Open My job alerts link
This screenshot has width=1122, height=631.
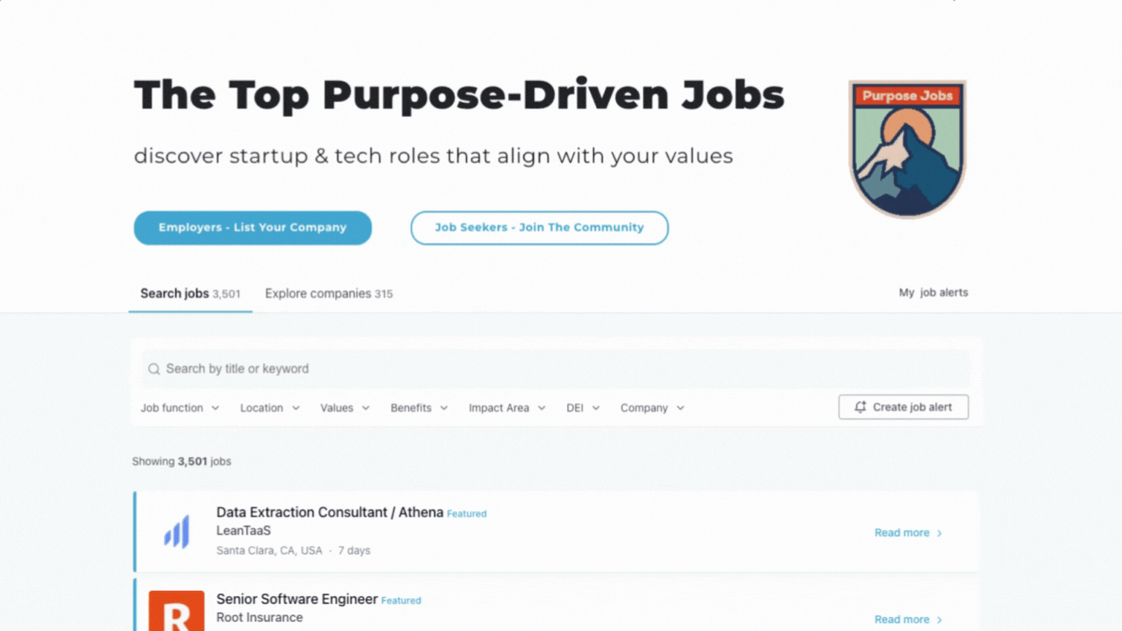[933, 292]
